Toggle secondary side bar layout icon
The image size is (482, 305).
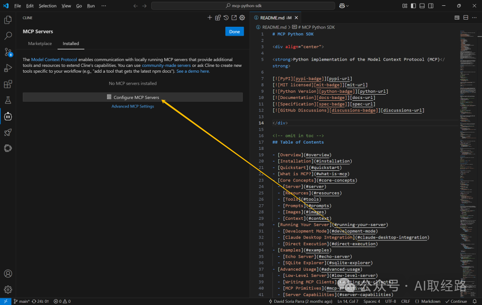(431, 6)
